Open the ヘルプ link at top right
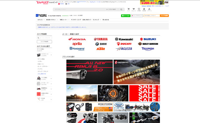 tap(167, 6)
